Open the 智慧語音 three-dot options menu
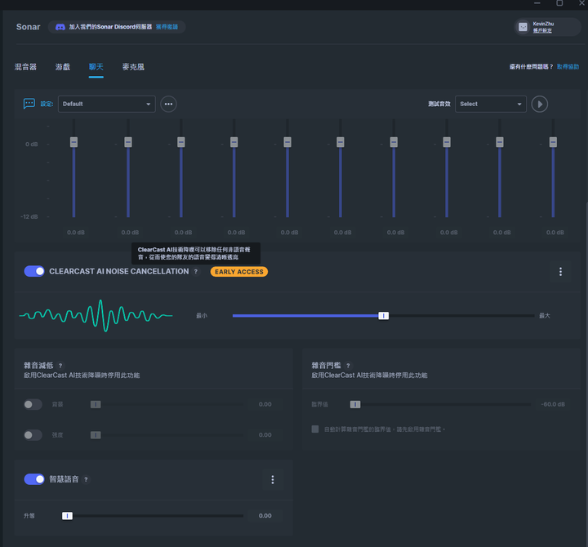This screenshot has height=547, width=588. tap(273, 479)
